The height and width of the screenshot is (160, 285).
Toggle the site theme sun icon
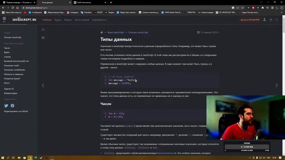click(271, 20)
